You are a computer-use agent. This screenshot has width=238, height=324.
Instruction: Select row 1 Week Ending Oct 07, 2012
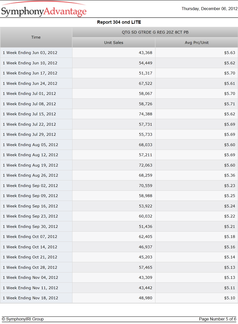pyautogui.click(x=119, y=237)
